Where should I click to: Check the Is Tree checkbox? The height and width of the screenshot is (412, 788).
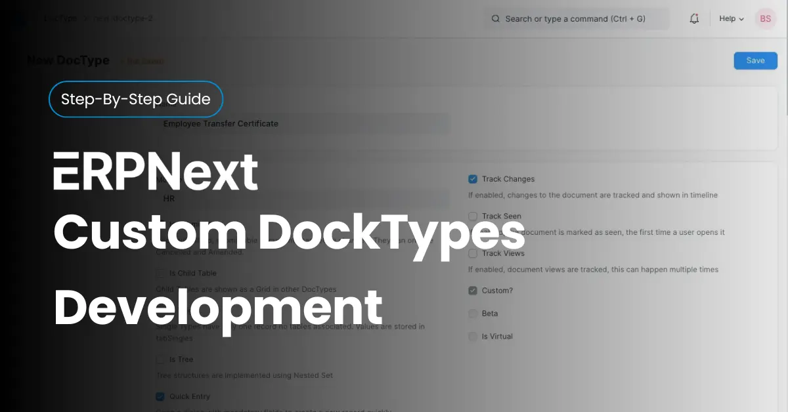click(160, 360)
